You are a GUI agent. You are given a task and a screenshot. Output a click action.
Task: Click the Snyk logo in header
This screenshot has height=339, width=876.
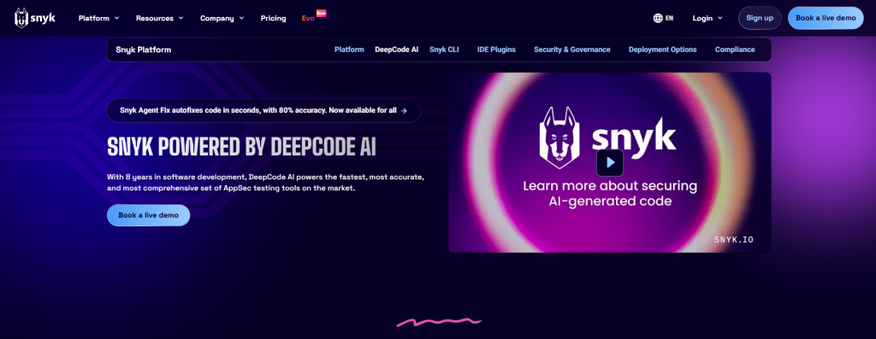tap(34, 18)
